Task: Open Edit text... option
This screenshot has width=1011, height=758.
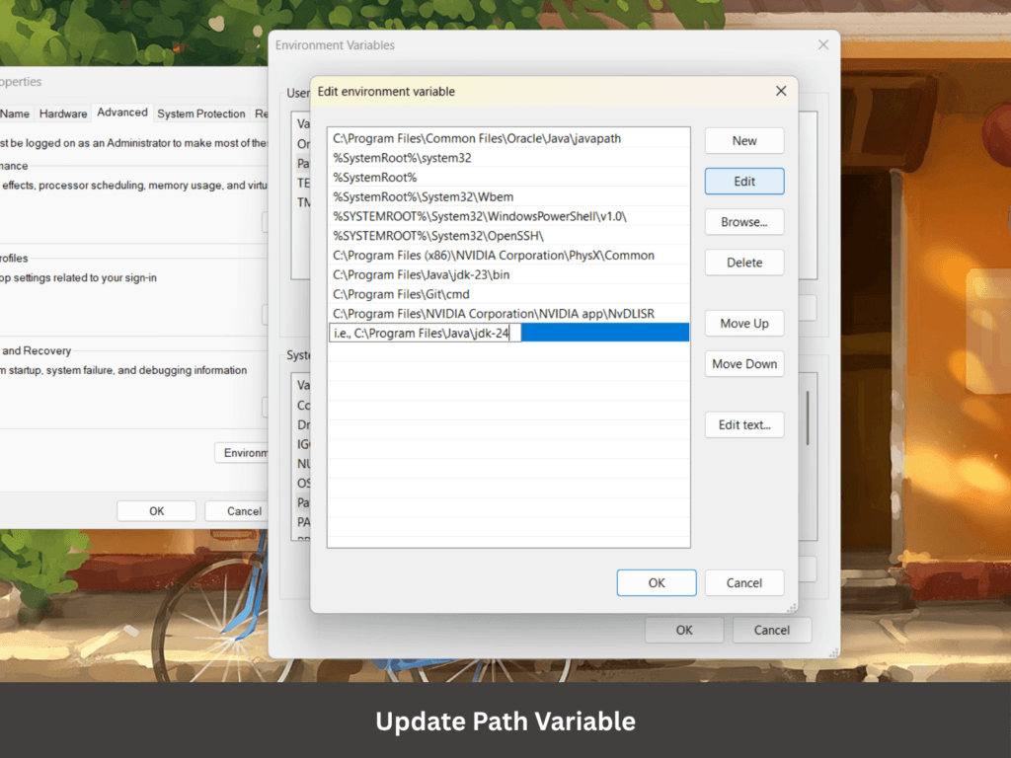Action: coord(743,425)
